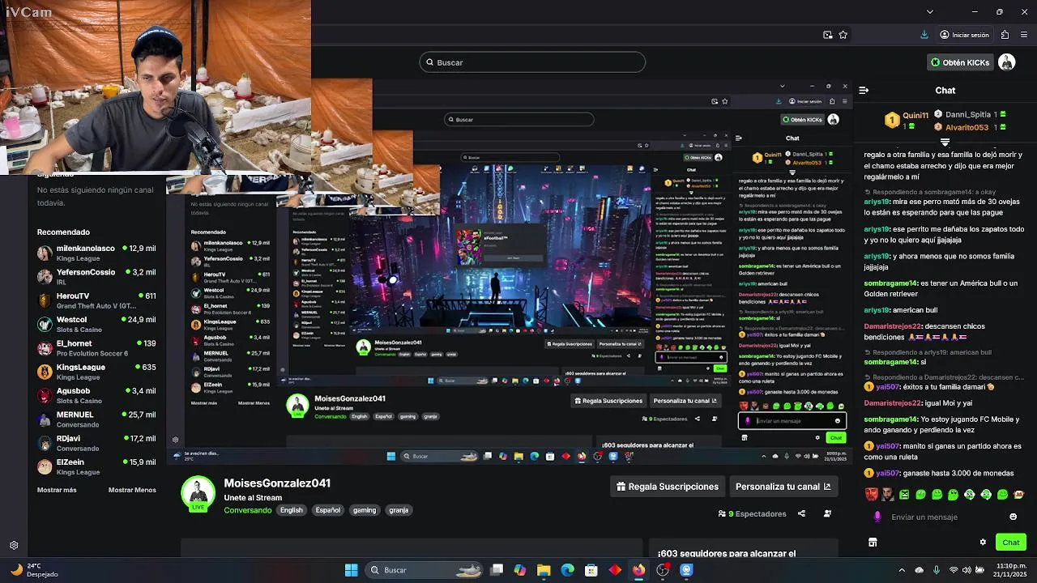This screenshot has width=1037, height=583.
Task: Open the volume control in system tray
Action: [967, 570]
